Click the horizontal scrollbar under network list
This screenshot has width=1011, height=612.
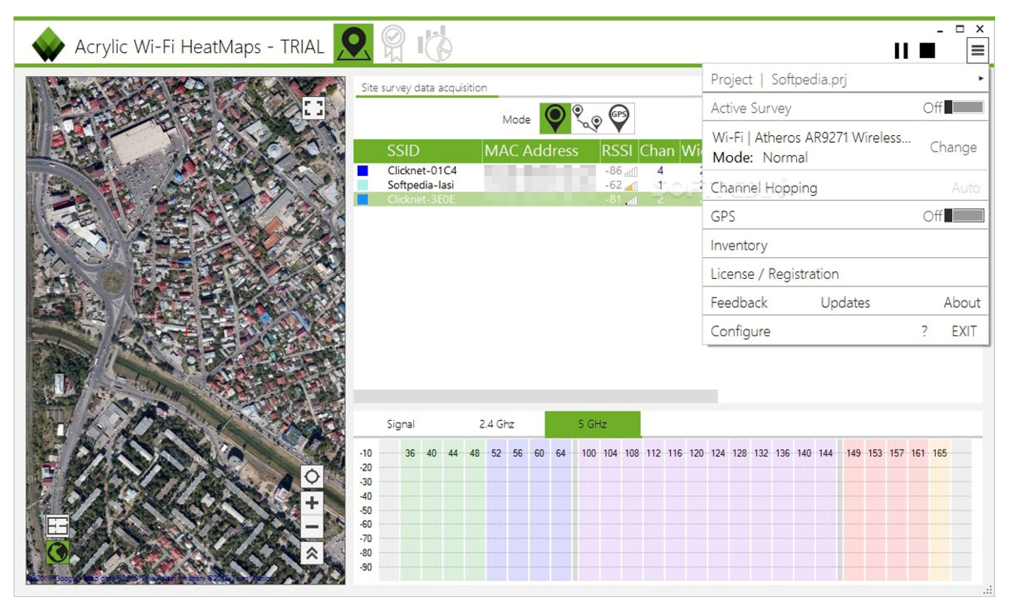coord(536,396)
